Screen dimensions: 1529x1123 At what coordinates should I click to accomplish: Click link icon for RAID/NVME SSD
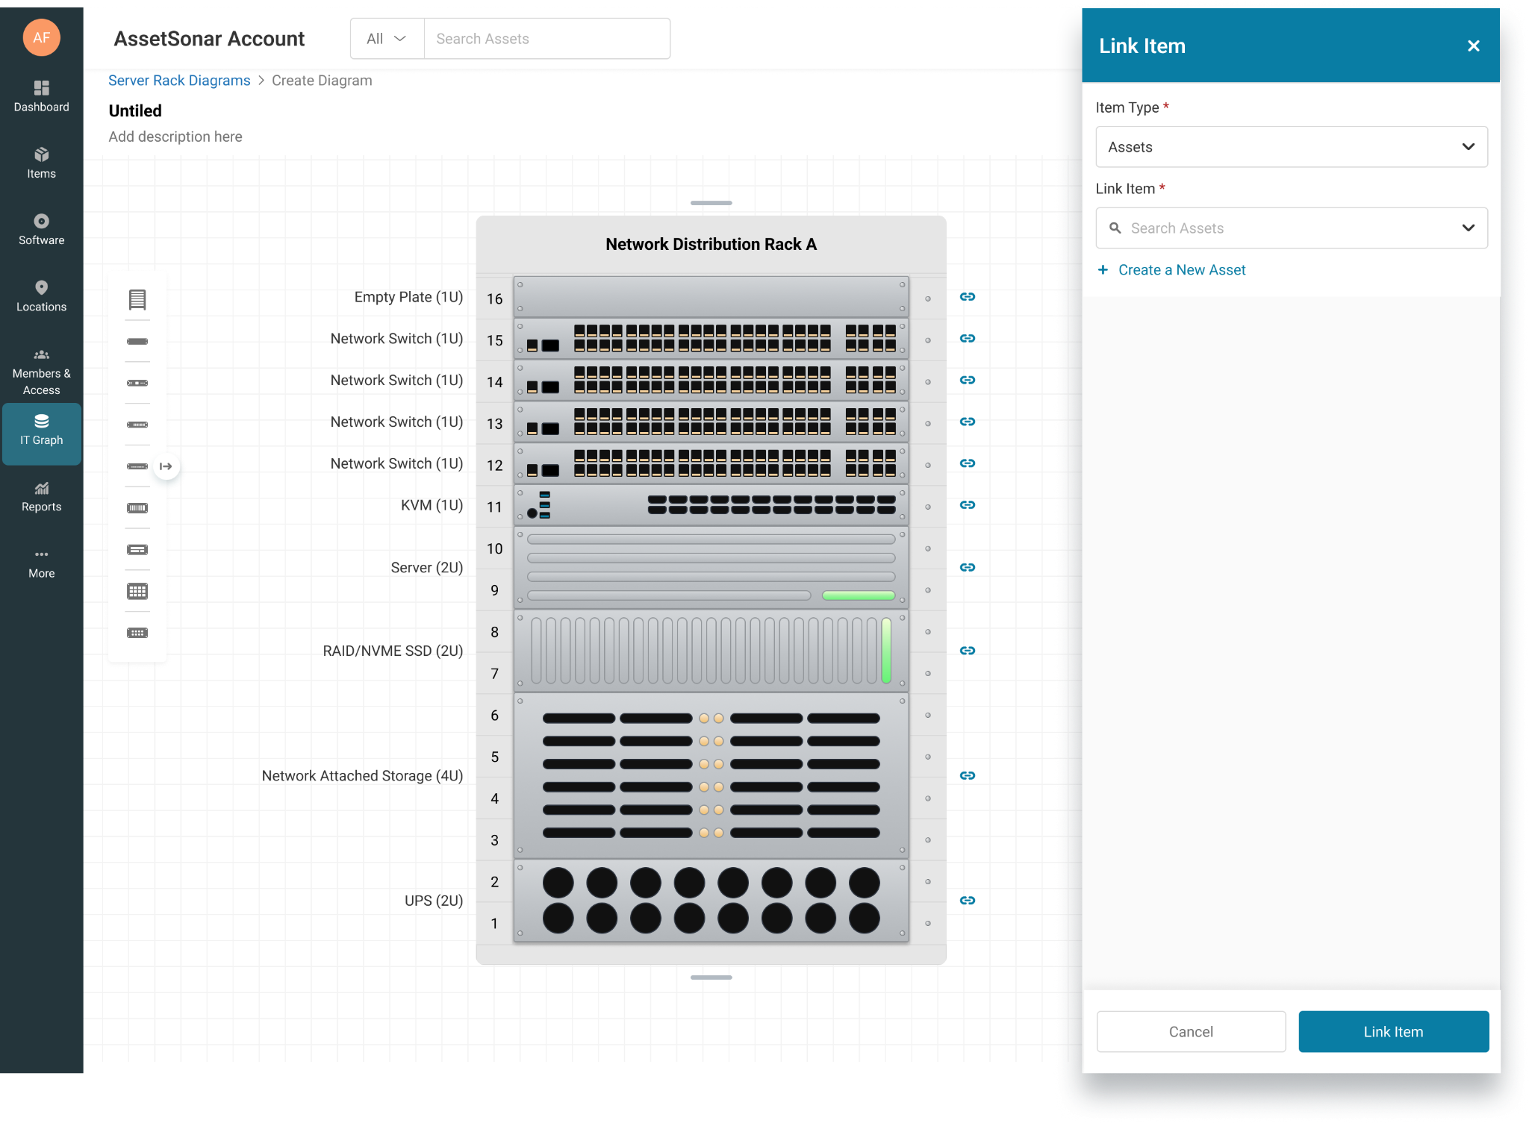[968, 651]
